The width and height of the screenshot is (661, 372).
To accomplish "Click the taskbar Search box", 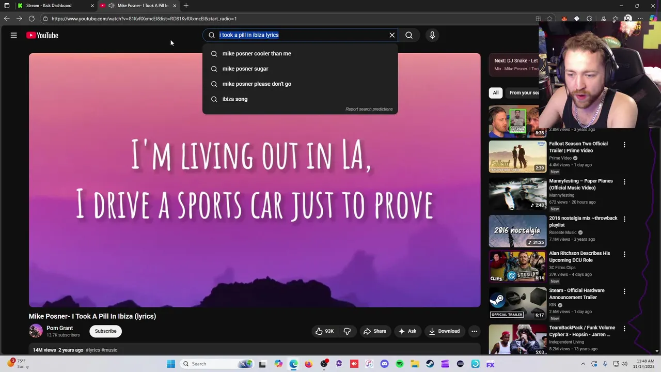I will tap(217, 364).
